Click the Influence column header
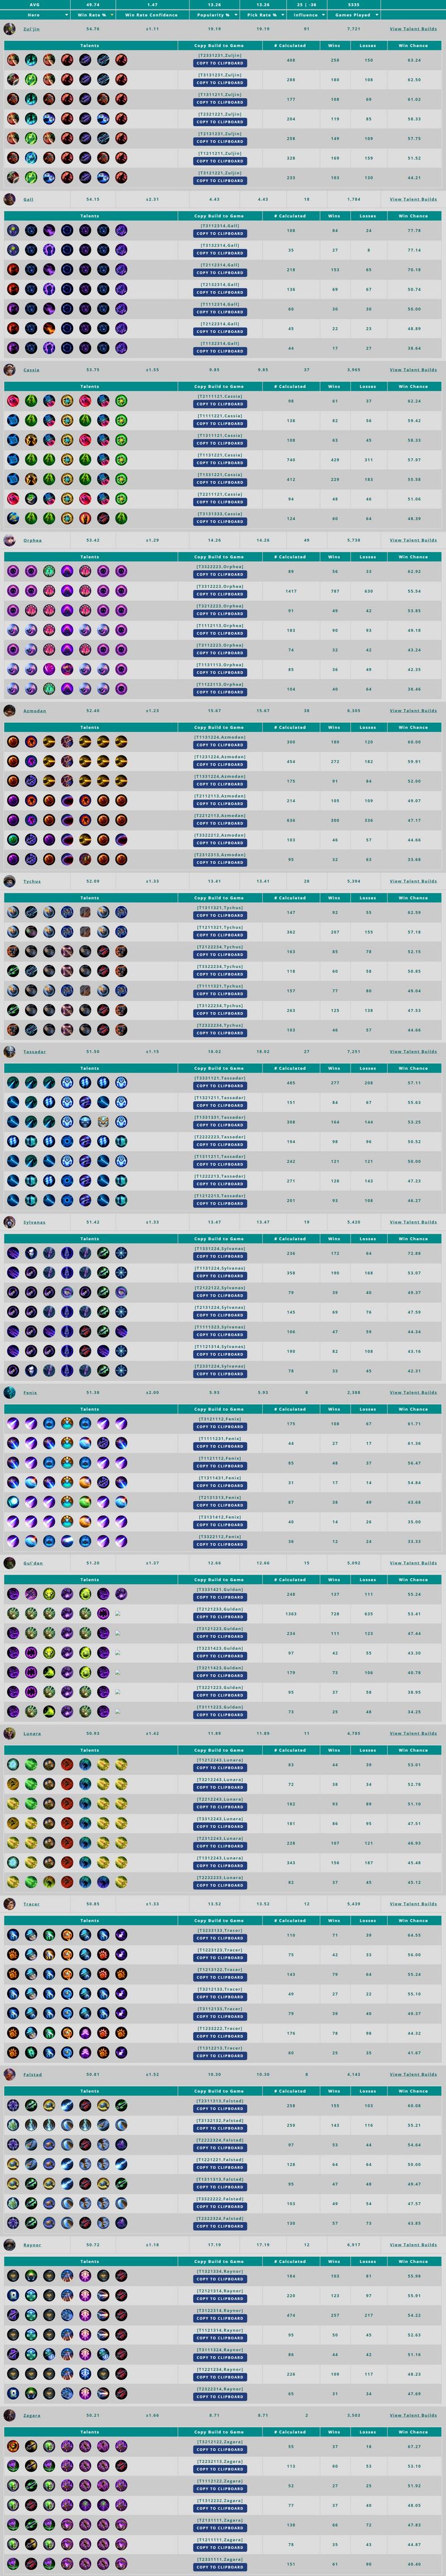Screen dimensions: 446x2576 pyautogui.click(x=306, y=15)
